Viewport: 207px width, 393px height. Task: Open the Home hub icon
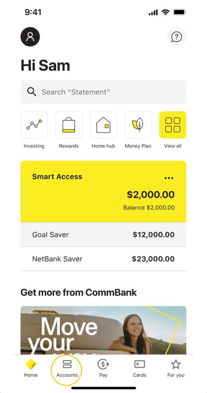(103, 125)
